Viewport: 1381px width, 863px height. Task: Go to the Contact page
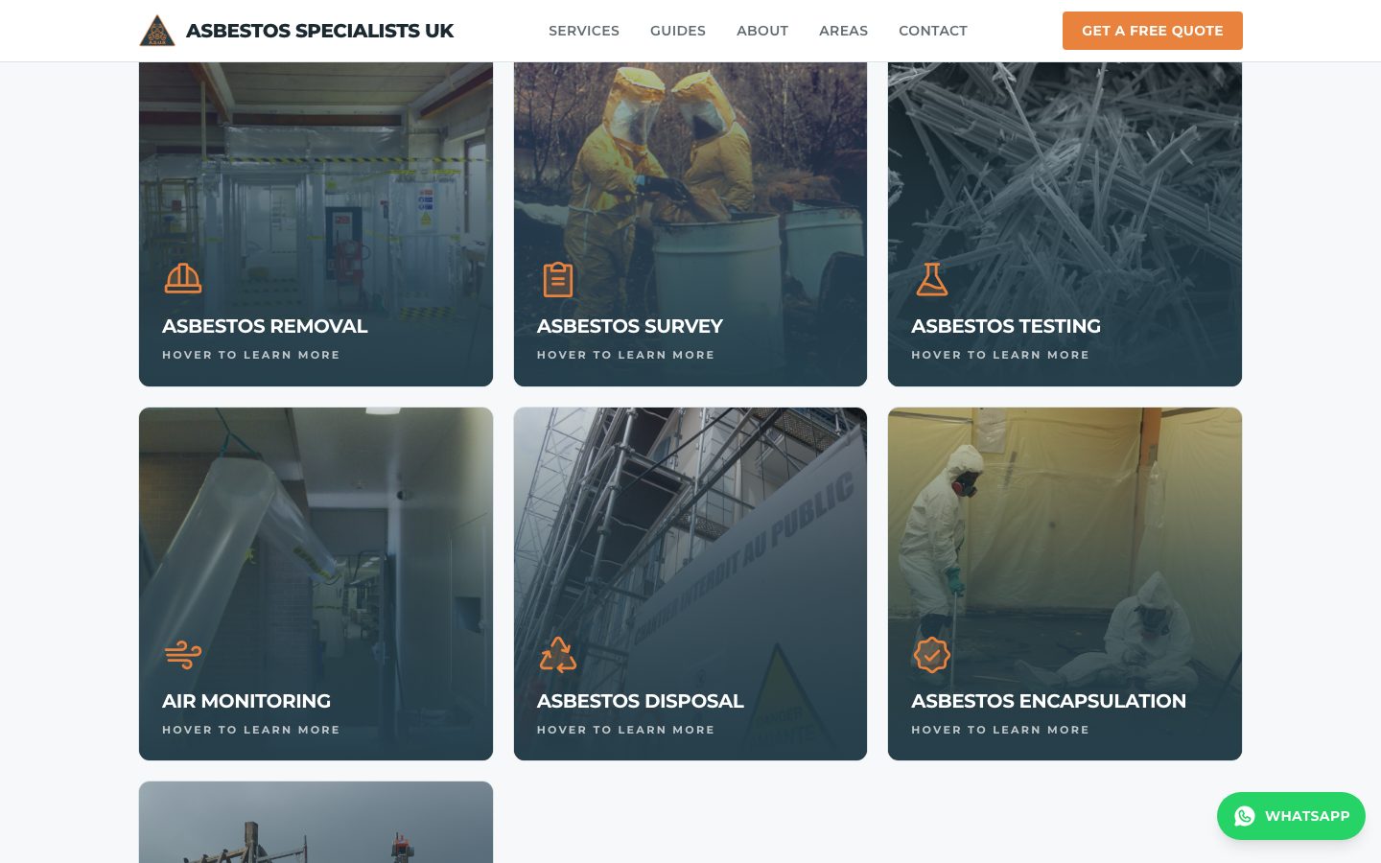[933, 31]
